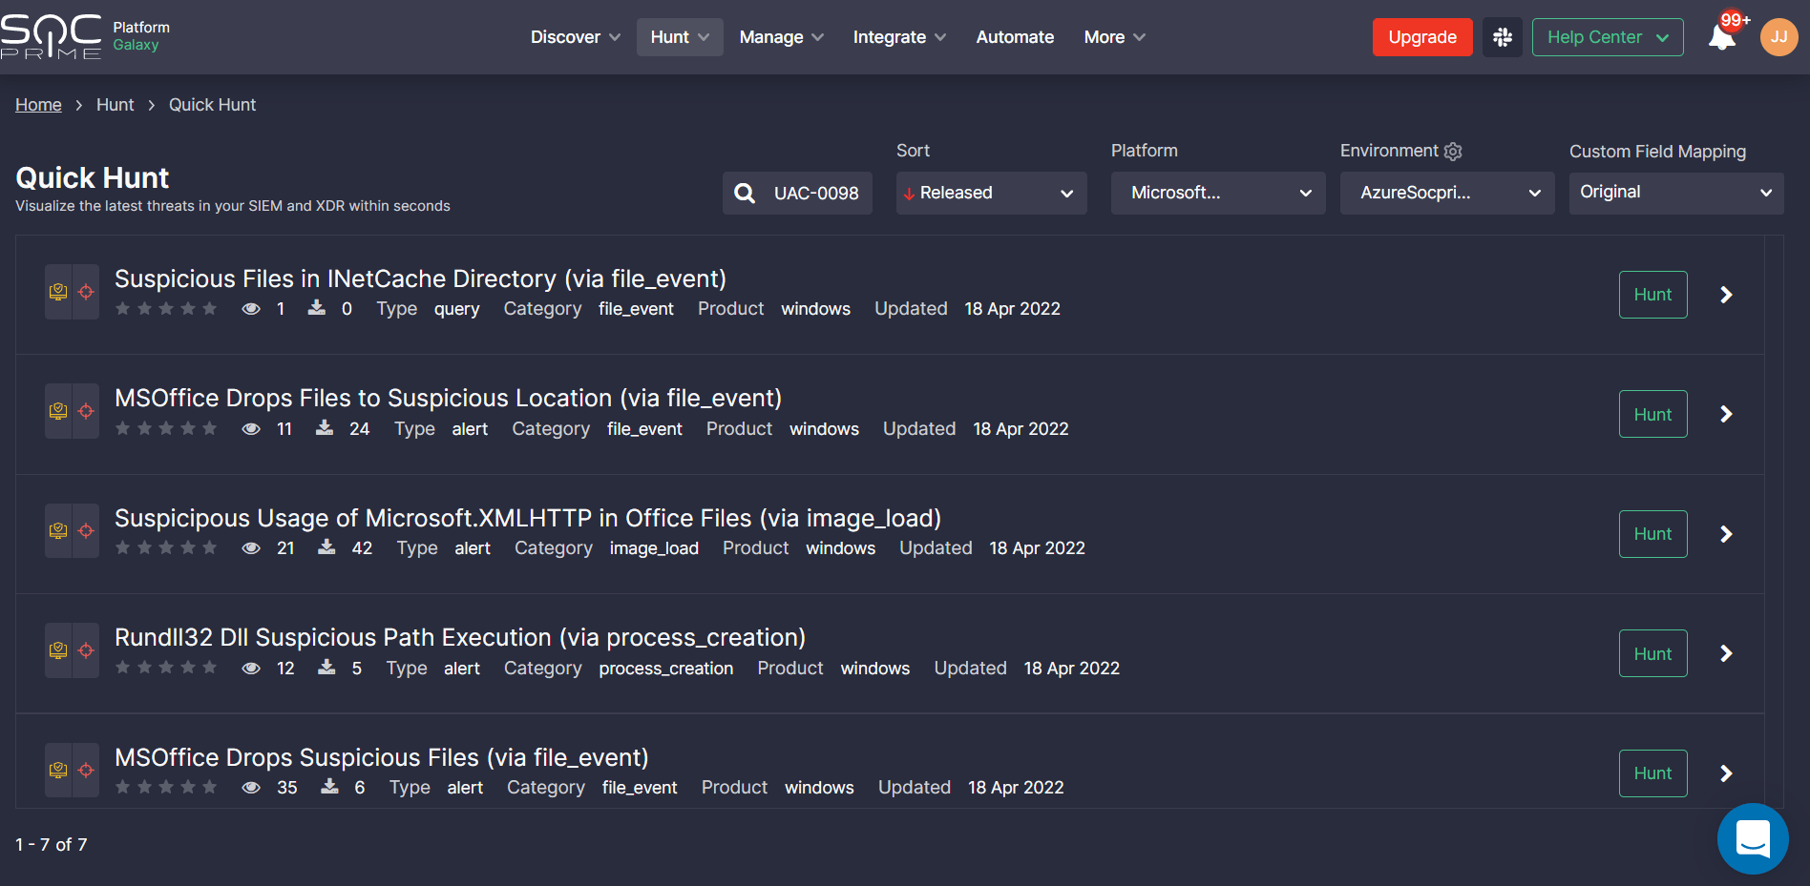Click target icon for Suspicious Files in INetCache
This screenshot has height=886, width=1810.
(x=86, y=292)
